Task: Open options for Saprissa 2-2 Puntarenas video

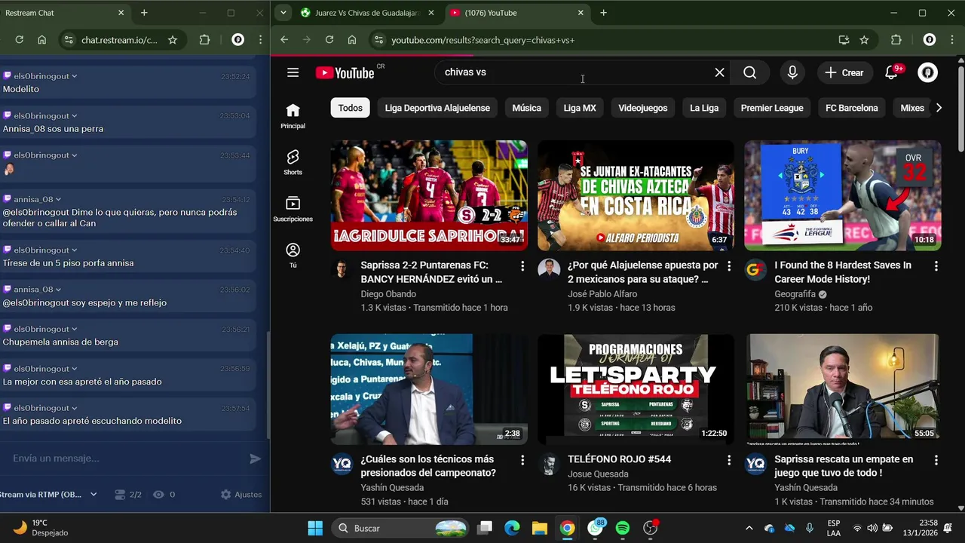Action: point(522,266)
